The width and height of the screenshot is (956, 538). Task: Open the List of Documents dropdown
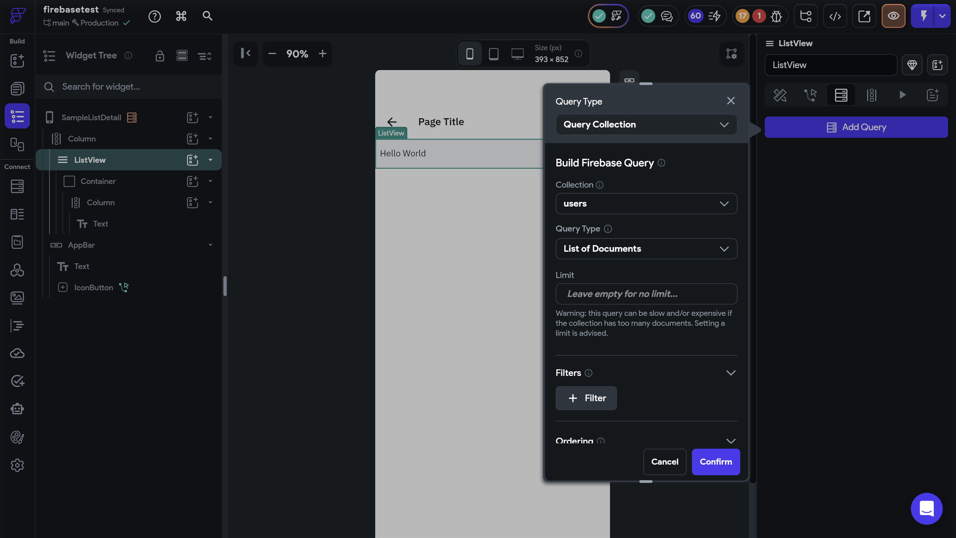[646, 249]
